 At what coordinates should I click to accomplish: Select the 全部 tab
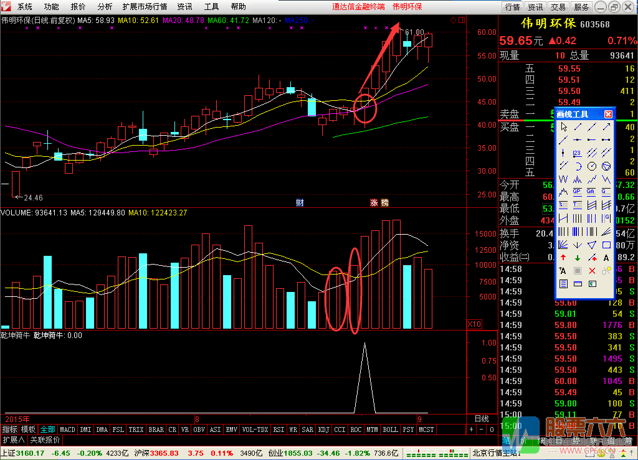(47, 429)
